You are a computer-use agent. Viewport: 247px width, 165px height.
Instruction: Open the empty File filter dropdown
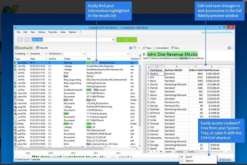128,54
